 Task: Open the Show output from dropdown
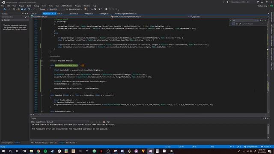pos(68,122)
